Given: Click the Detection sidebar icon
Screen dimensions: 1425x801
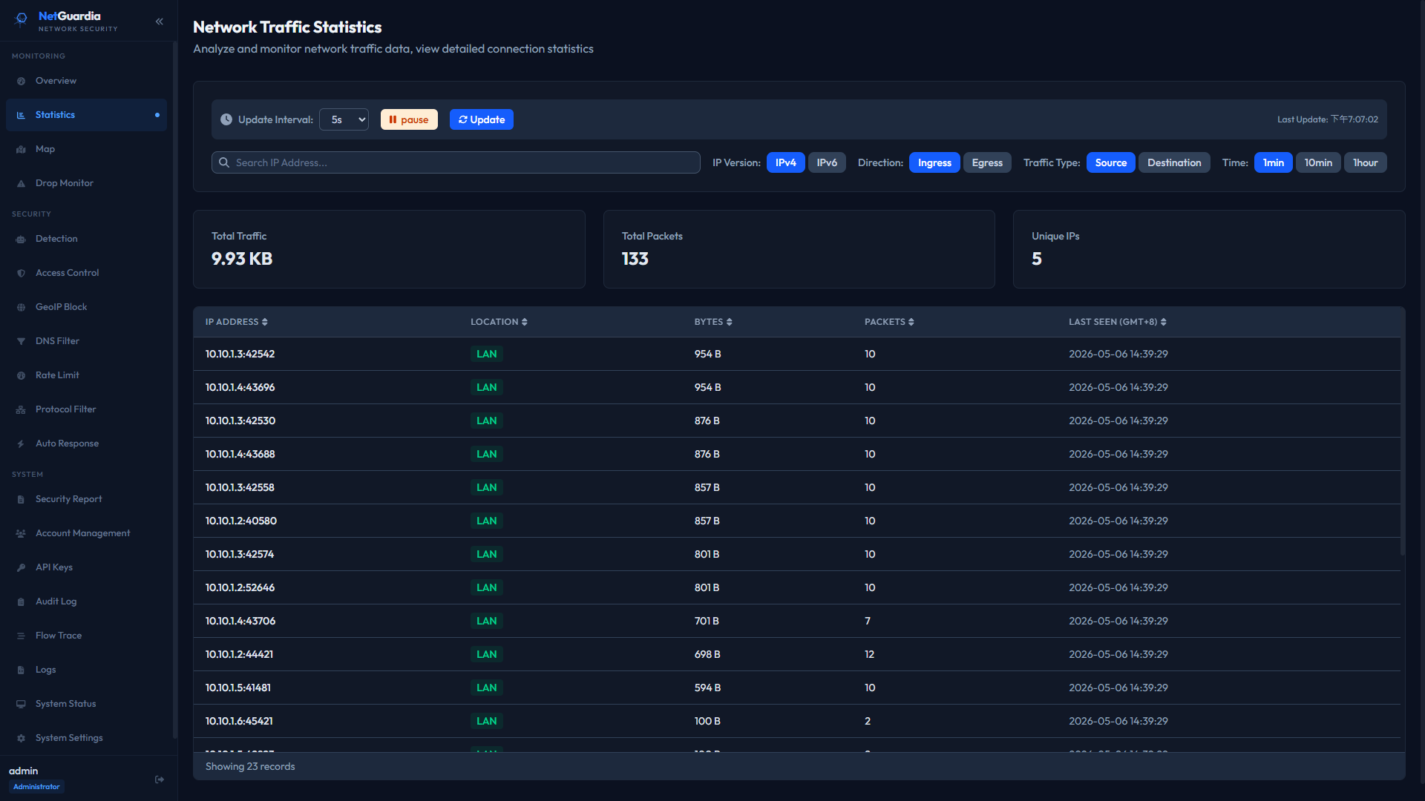Looking at the screenshot, I should [21, 239].
